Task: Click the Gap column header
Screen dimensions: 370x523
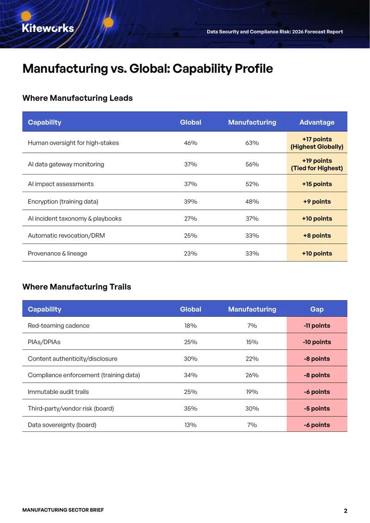Action: 317,309
